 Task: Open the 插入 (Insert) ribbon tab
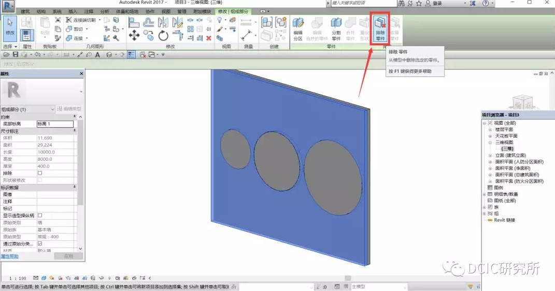[x=73, y=12]
